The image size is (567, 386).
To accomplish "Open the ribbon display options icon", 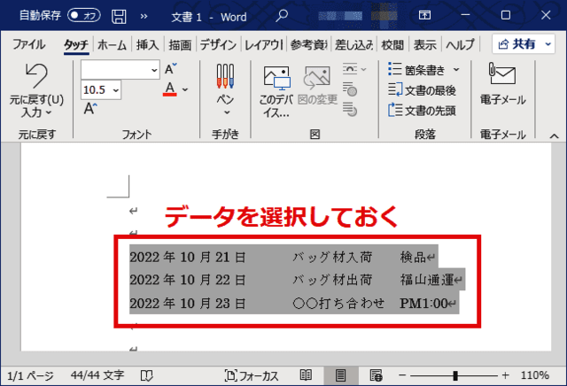I will (x=423, y=15).
